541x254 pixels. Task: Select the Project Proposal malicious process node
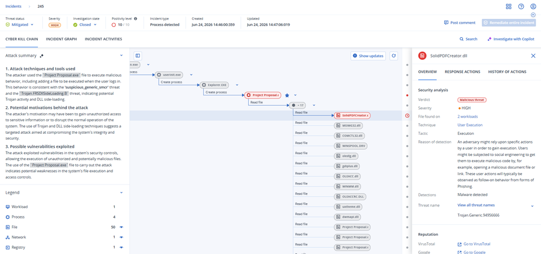(x=263, y=95)
